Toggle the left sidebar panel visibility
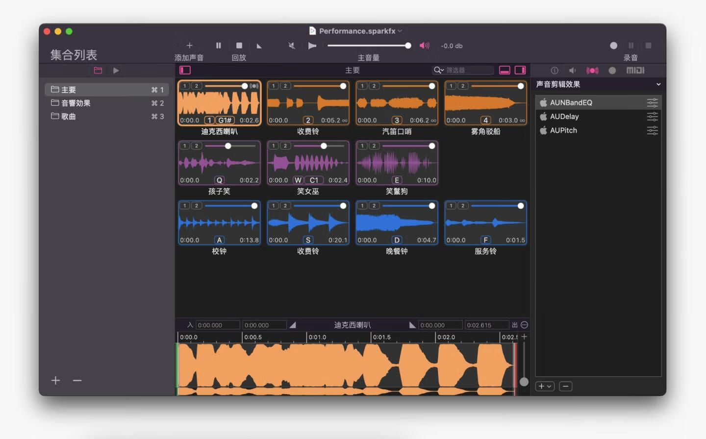The height and width of the screenshot is (439, 706). coord(185,71)
